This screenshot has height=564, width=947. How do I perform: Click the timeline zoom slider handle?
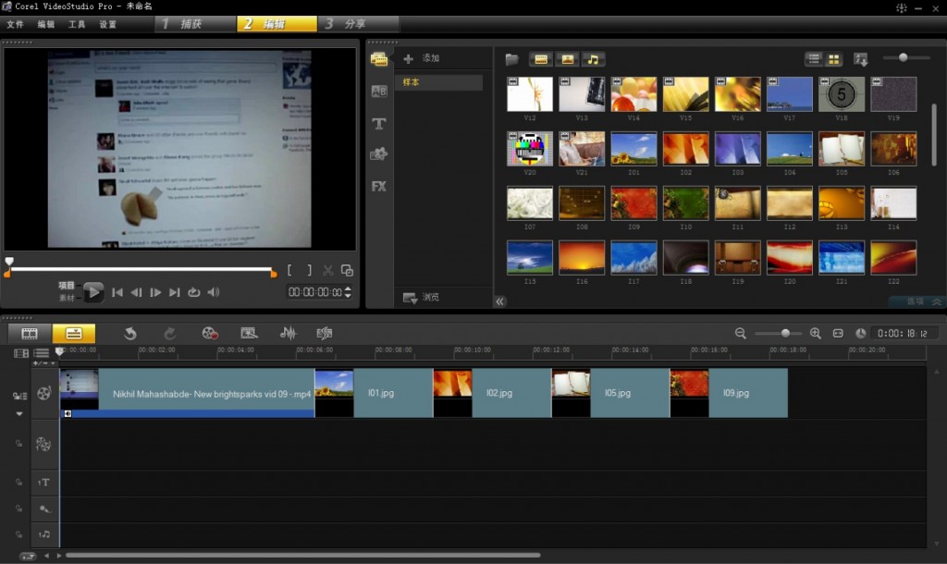[x=785, y=333]
